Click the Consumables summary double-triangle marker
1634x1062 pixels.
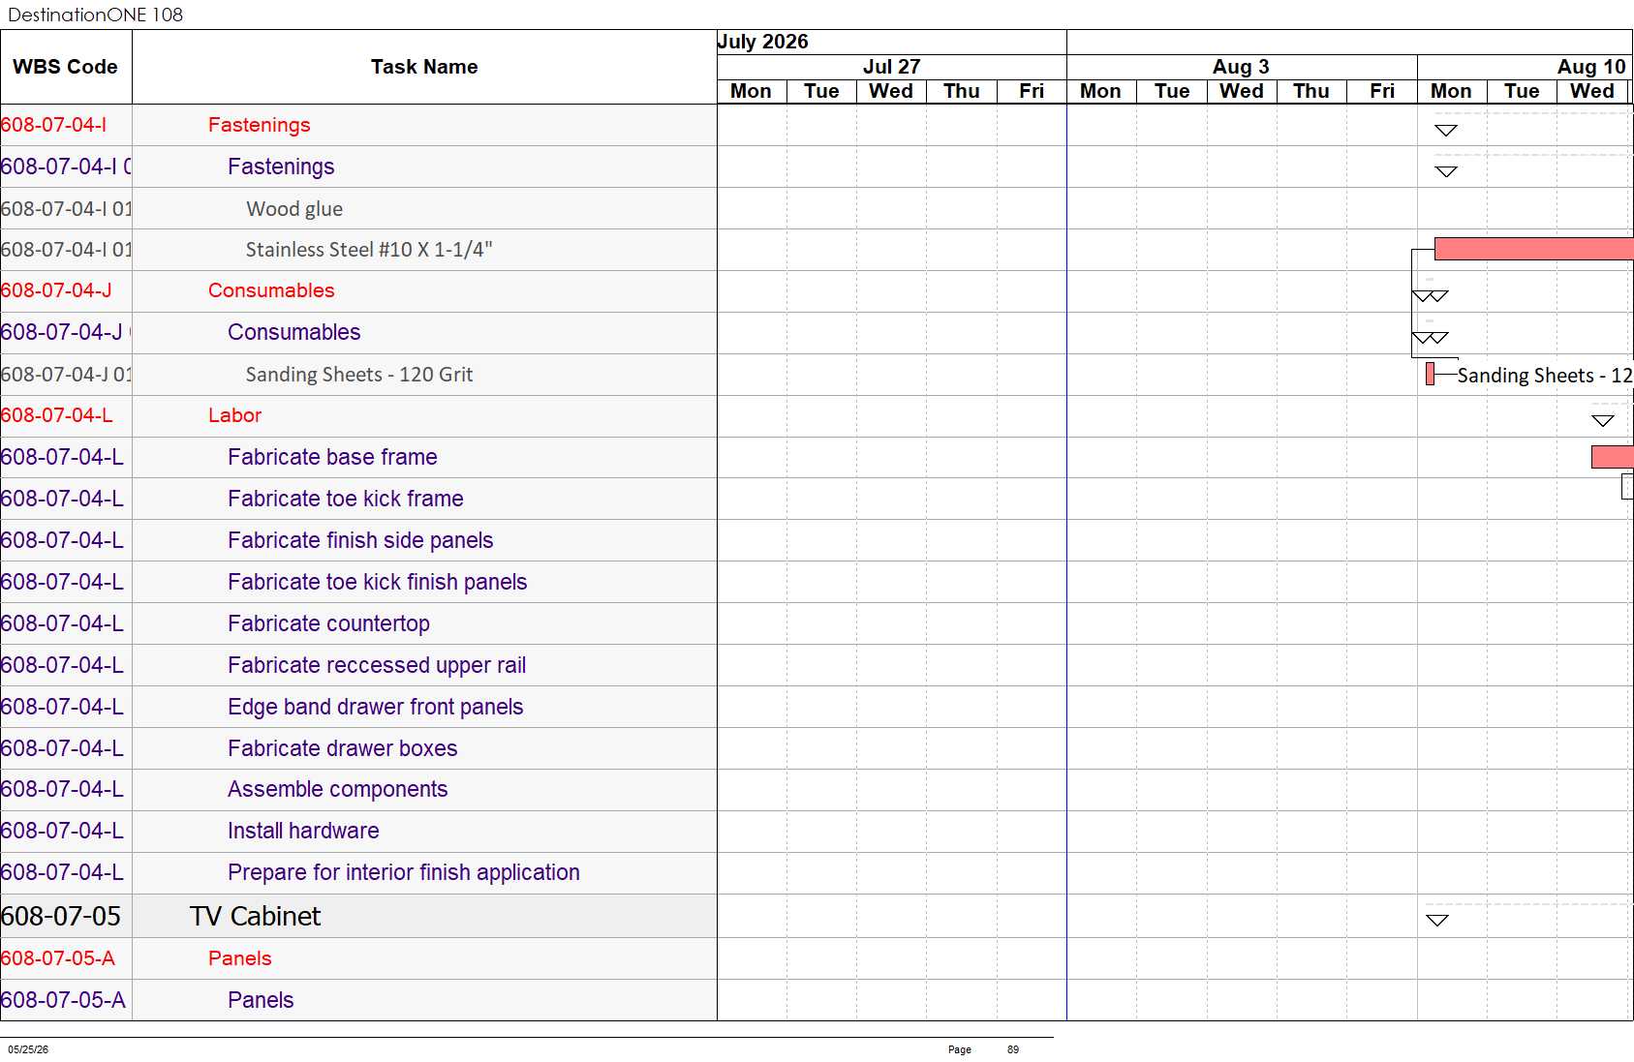pos(1430,296)
